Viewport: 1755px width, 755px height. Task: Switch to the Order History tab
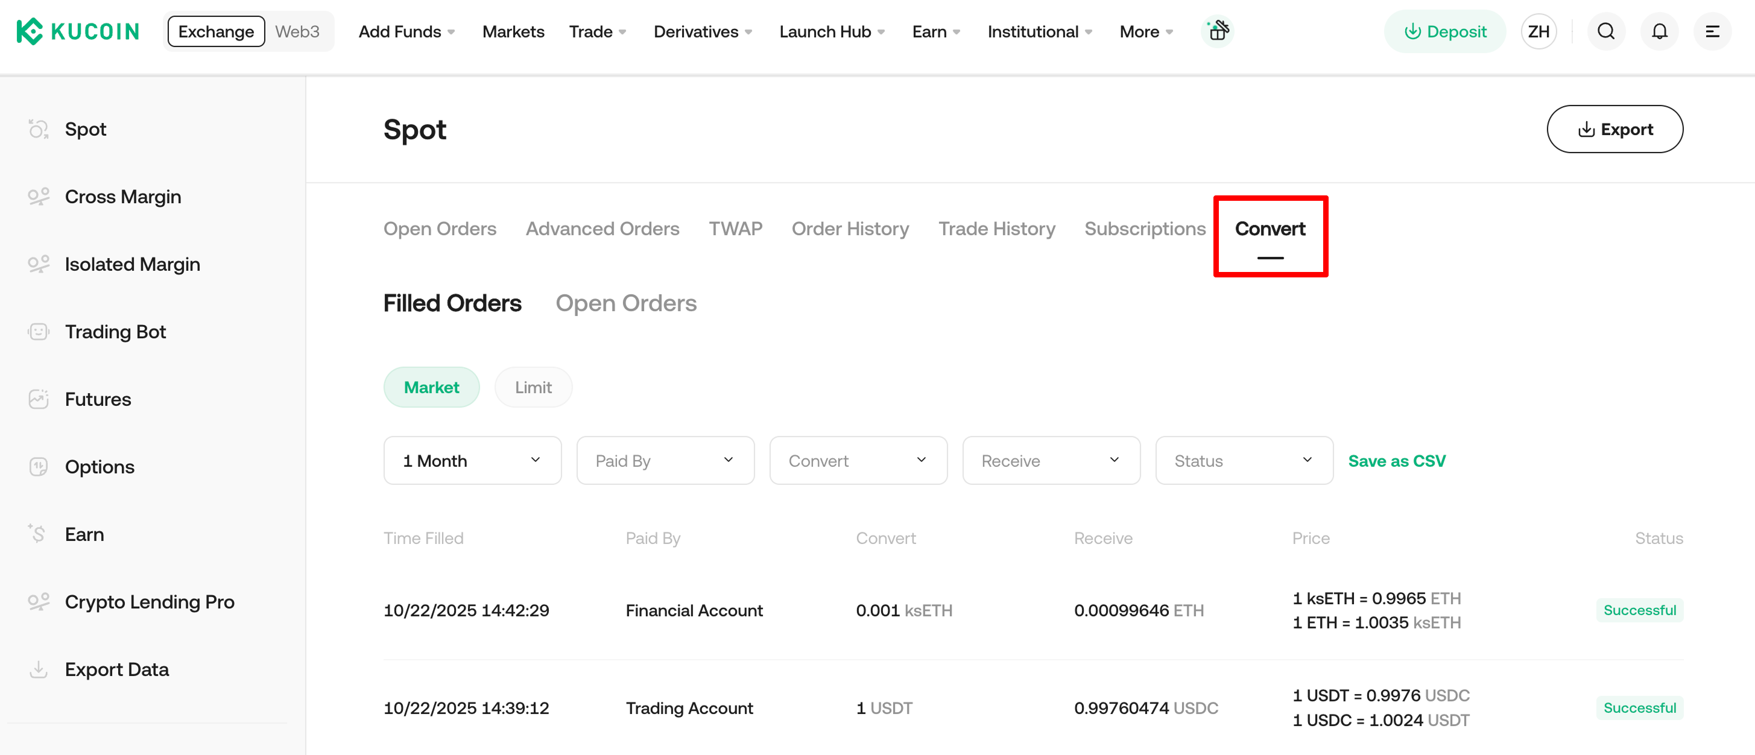[x=850, y=229]
